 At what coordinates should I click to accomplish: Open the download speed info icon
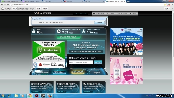tap(80, 30)
